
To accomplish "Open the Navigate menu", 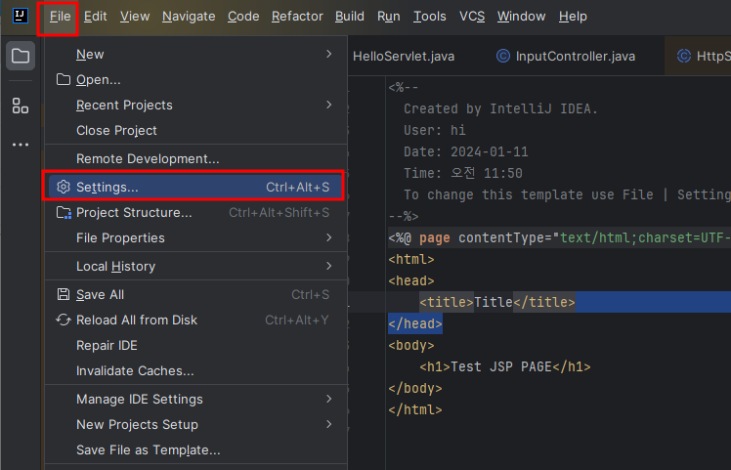I will tap(189, 17).
